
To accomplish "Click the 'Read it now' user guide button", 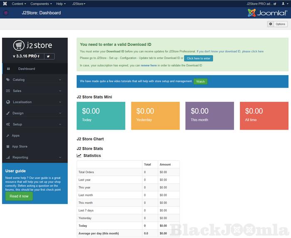I will [19, 196].
